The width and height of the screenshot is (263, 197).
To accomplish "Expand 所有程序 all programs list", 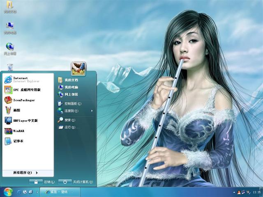I will coord(28,173).
